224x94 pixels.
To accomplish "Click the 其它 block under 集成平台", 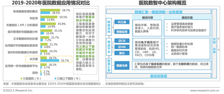I will coord(122,53).
